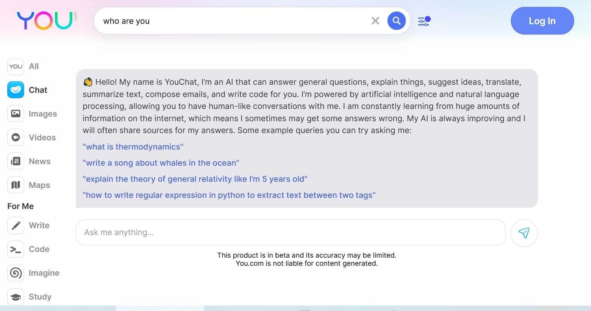Clear the search query with the X
This screenshot has height=311, width=591.
375,21
